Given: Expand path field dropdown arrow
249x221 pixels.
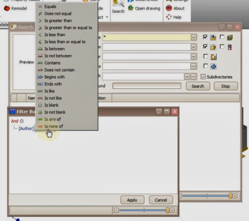Looking at the screenshot, I should (187, 77).
